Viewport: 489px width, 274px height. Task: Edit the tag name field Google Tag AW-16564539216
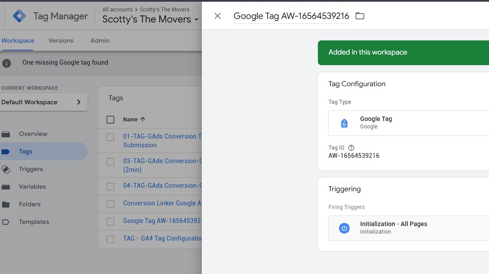pyautogui.click(x=291, y=16)
